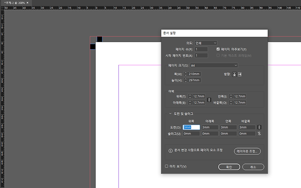Click the 안쪽 margin 12.7mm field
The image size is (301, 188).
click(x=240, y=96)
